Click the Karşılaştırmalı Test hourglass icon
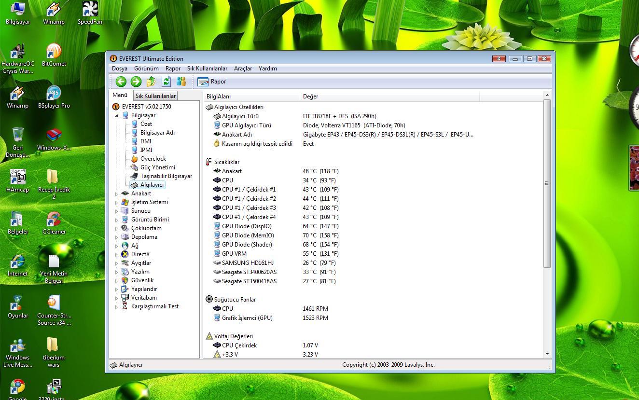 pyautogui.click(x=125, y=307)
